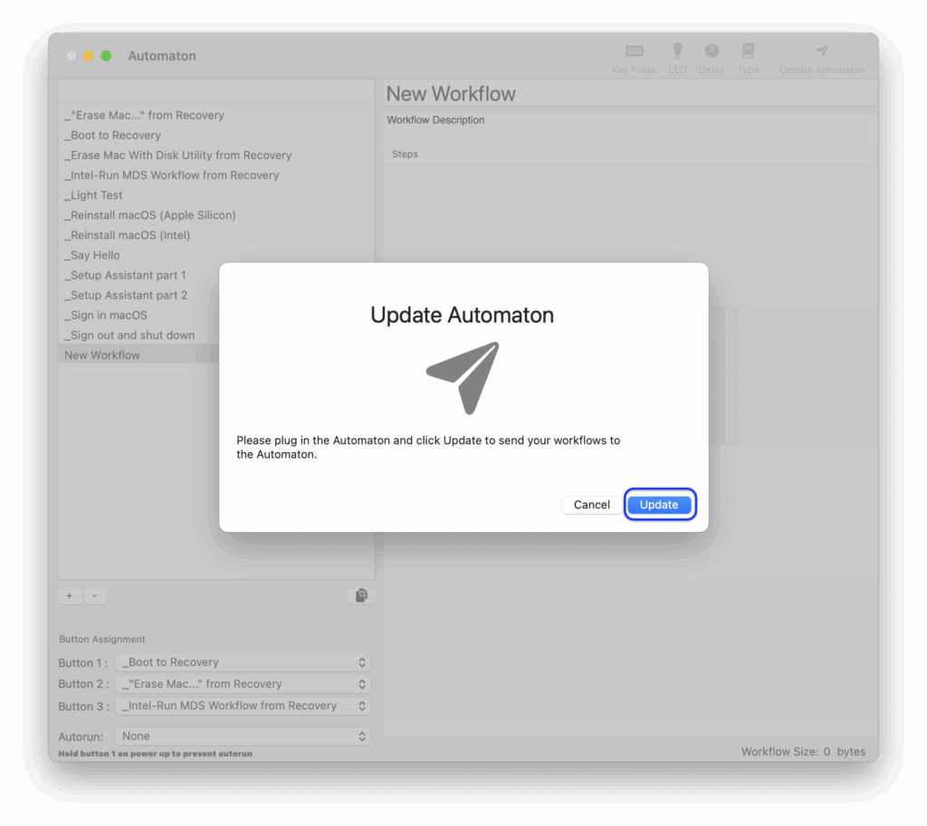The height and width of the screenshot is (826, 927).
Task: Open the Button 3 assignment dropdown
Action: 243,706
